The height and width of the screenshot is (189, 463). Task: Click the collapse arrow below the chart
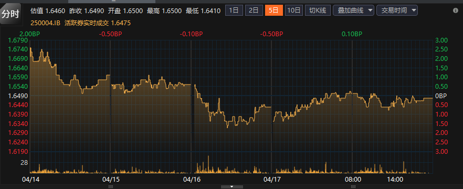[232, 187]
